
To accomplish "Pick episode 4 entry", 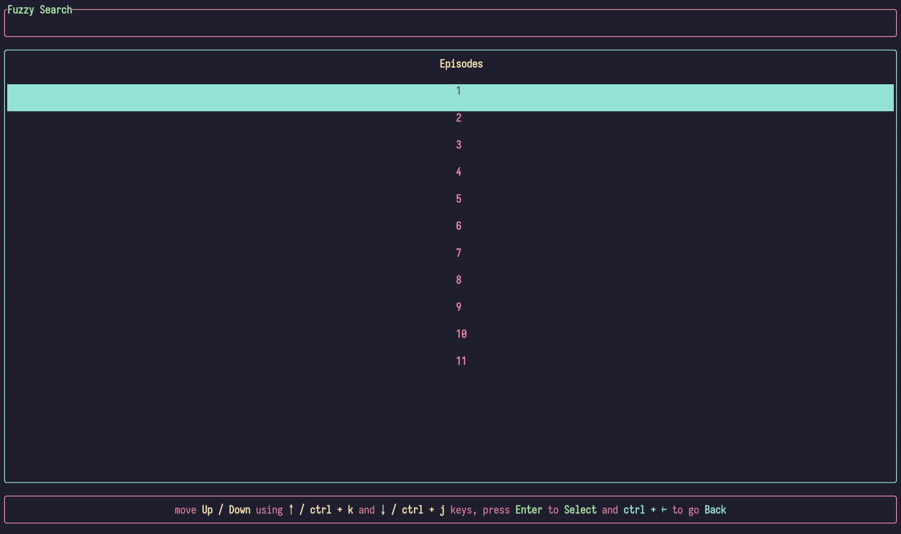I will coord(458,172).
